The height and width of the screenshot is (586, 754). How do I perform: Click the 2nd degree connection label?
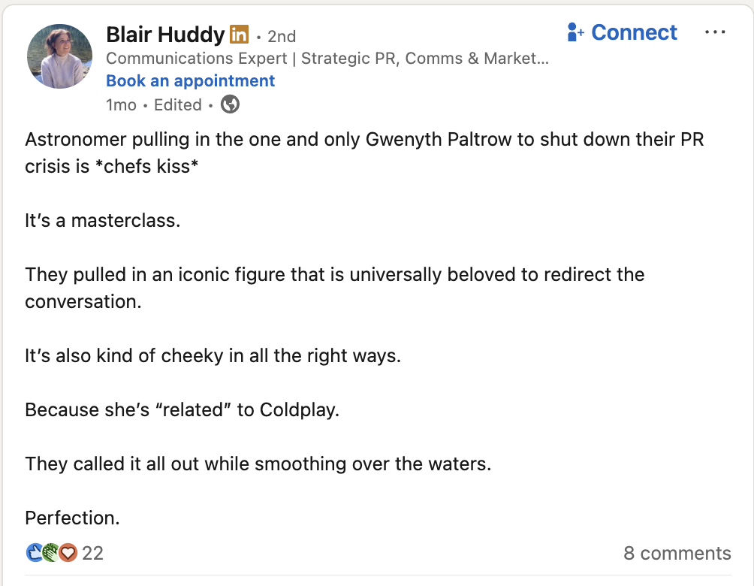click(281, 36)
